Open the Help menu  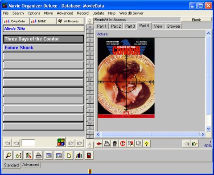(112, 13)
